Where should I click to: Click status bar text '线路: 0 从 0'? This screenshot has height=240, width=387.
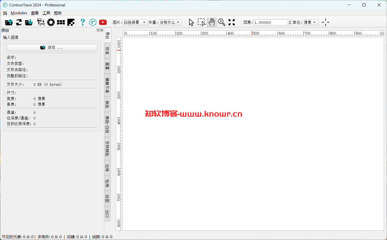(102, 237)
